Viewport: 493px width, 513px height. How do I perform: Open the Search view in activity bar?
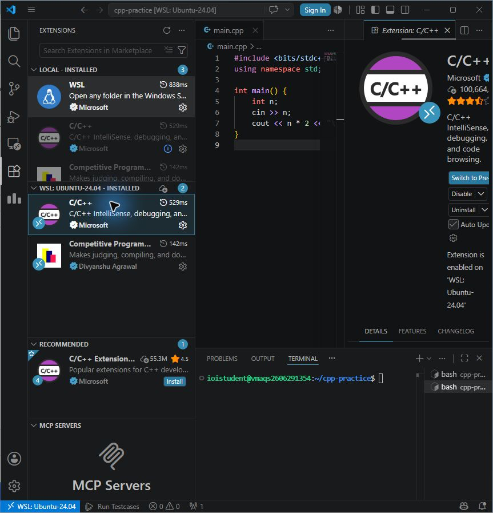[14, 61]
